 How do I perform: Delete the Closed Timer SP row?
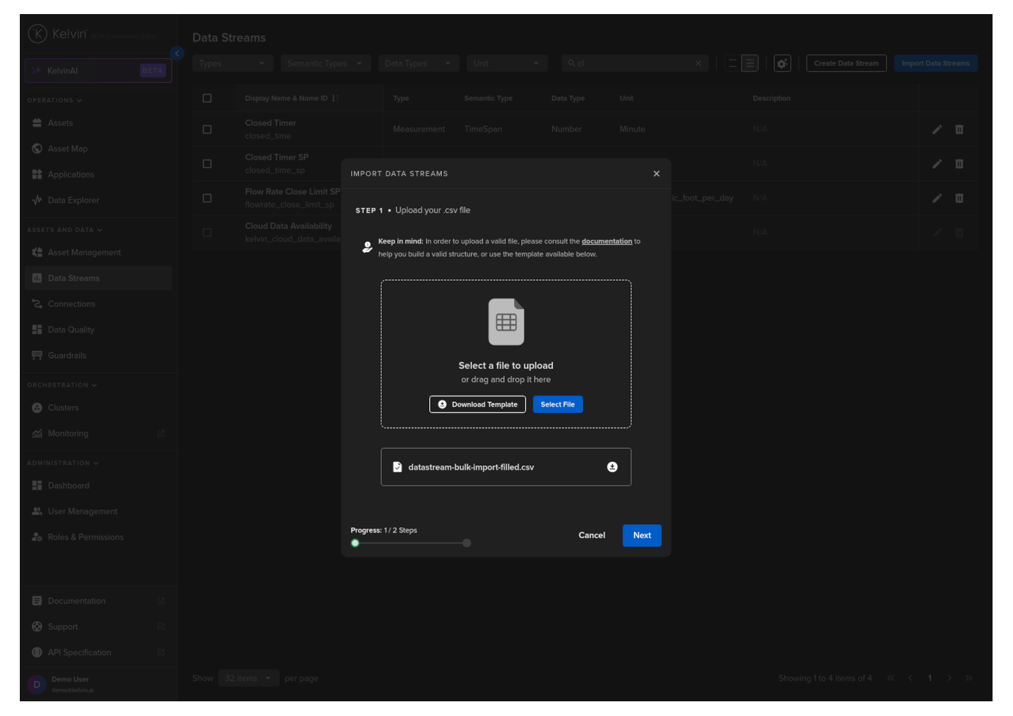click(x=959, y=164)
